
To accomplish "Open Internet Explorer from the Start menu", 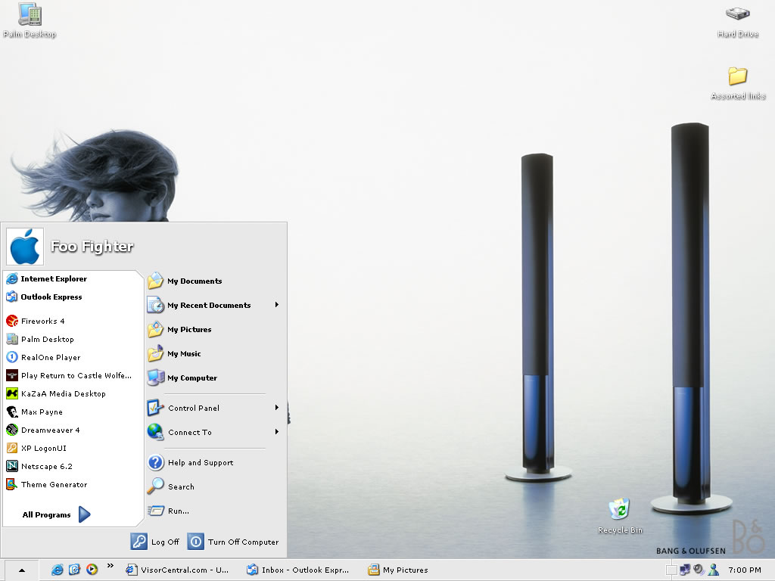I will click(53, 279).
